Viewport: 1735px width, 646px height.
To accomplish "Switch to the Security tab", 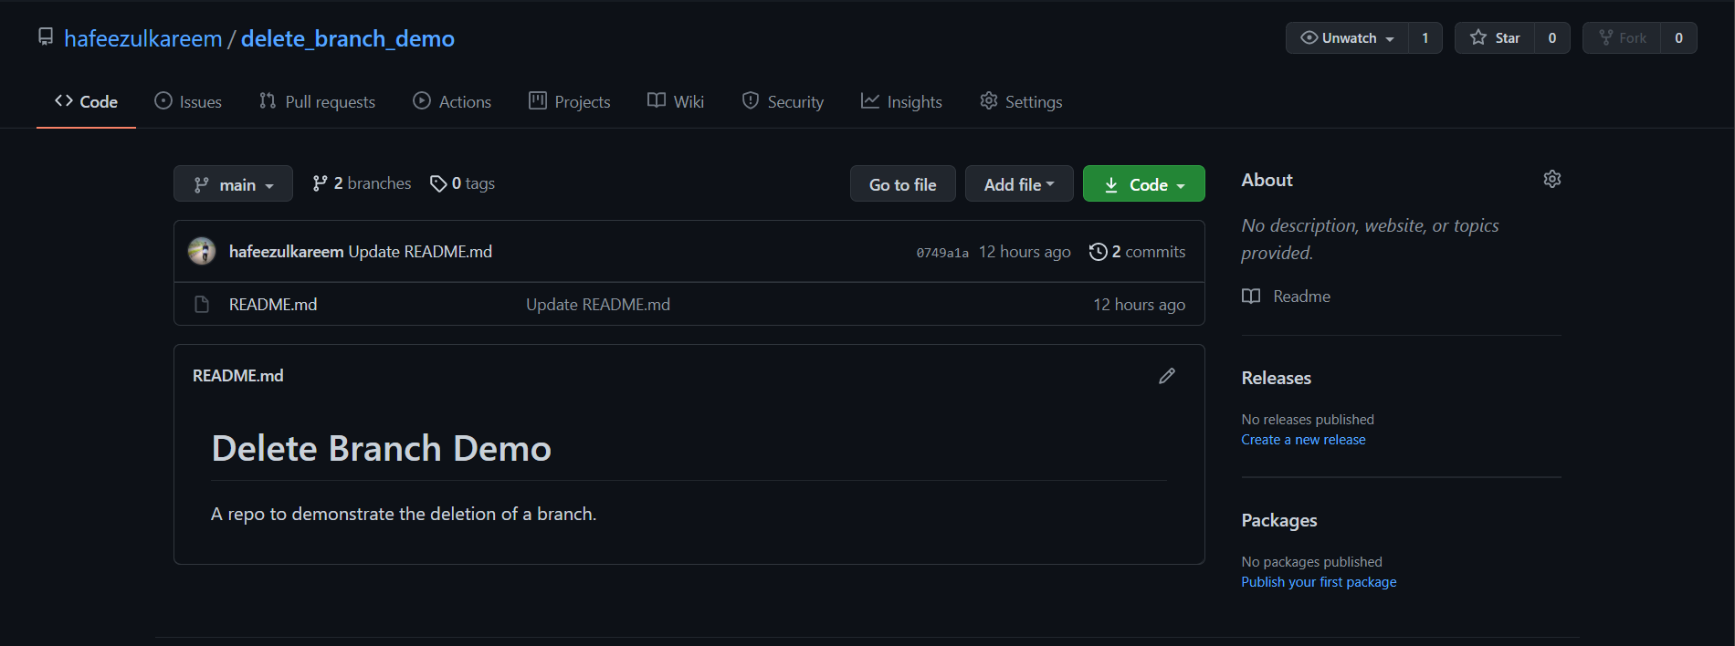I will click(x=783, y=101).
